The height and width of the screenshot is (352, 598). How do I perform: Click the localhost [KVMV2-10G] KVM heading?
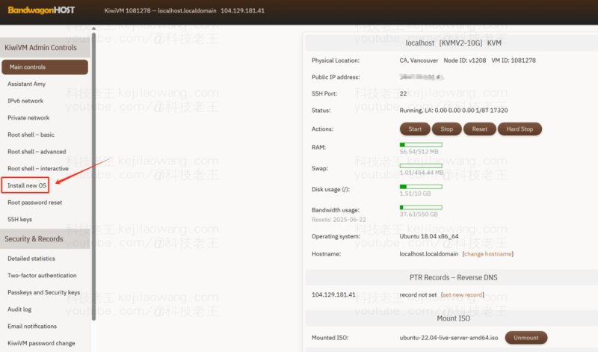tap(453, 43)
